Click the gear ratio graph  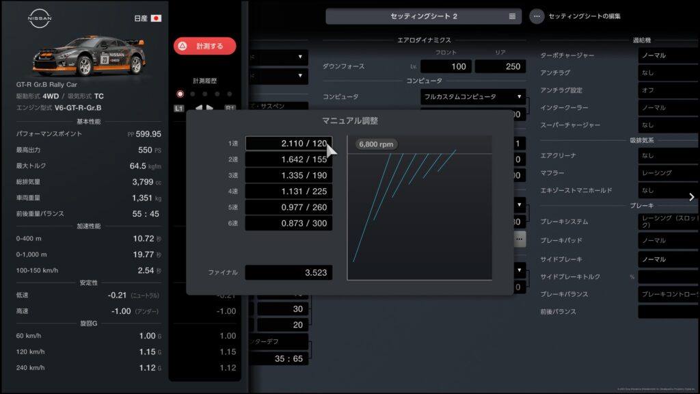420,208
